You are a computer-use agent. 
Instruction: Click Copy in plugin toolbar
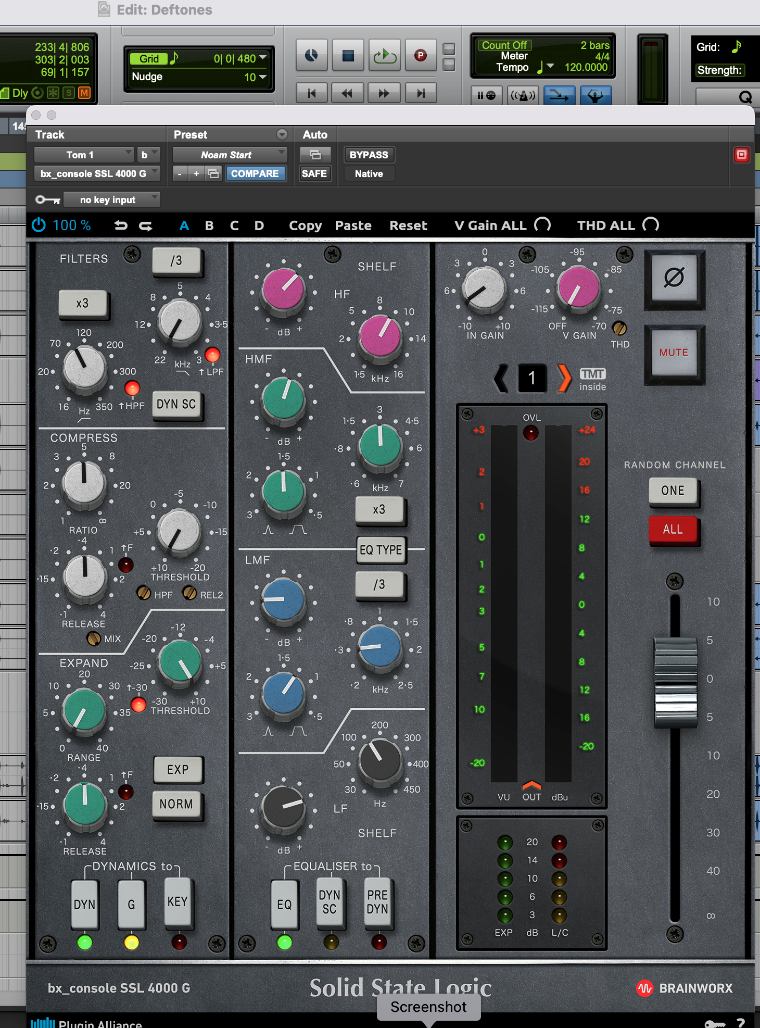[305, 225]
